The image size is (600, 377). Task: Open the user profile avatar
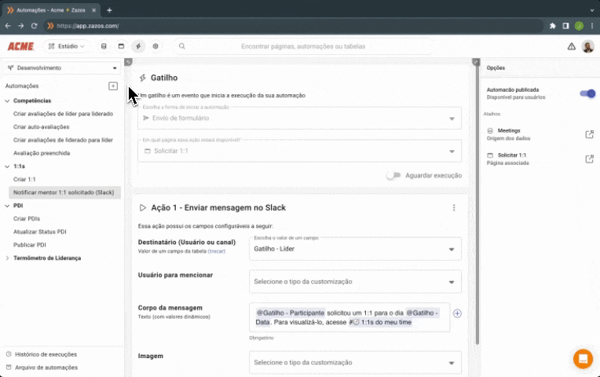[587, 46]
